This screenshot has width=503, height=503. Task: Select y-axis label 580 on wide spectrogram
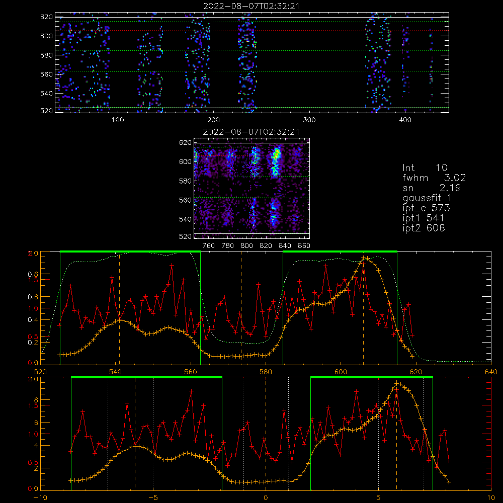(x=46, y=55)
